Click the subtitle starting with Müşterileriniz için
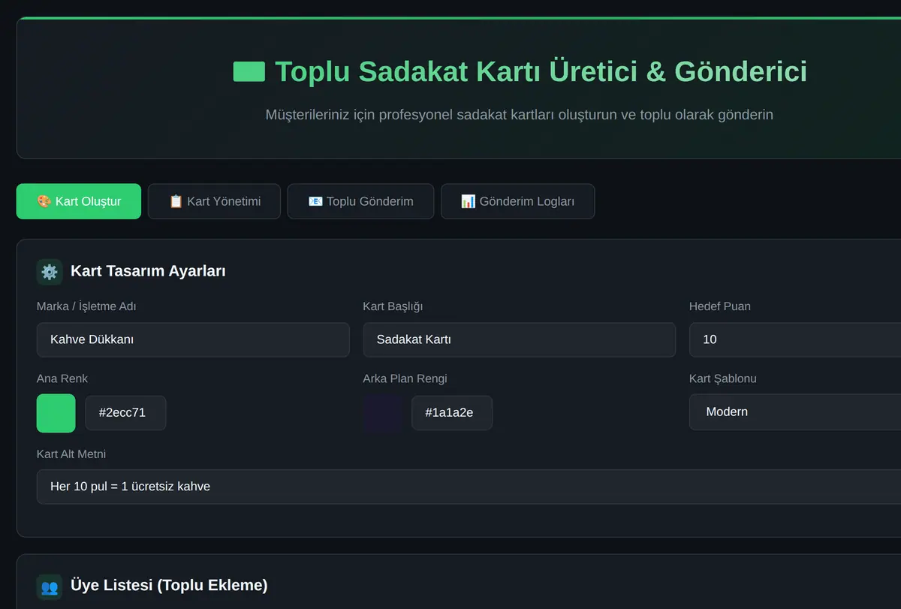This screenshot has height=609, width=901. pos(519,115)
